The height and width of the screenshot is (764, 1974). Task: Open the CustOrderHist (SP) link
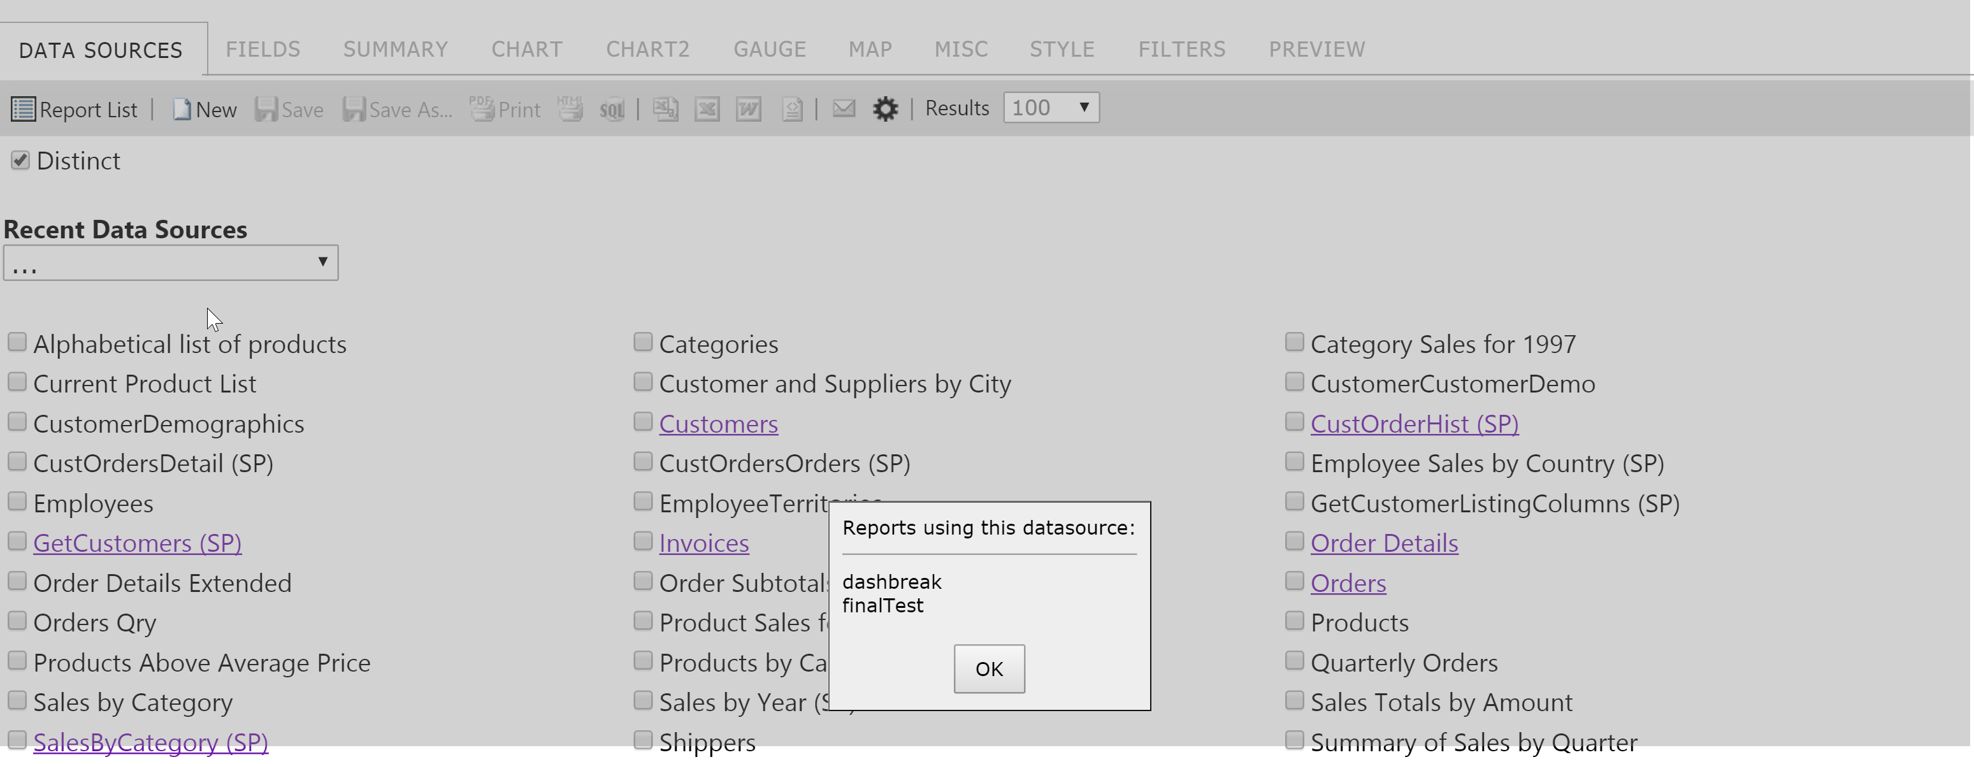pyautogui.click(x=1414, y=424)
